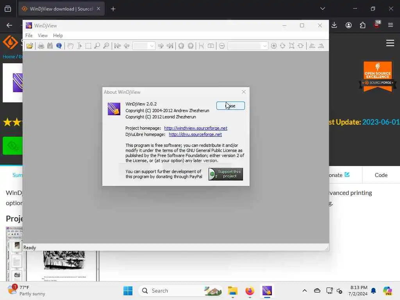This screenshot has height=300, width=400.
Task: Click the Find binoculars icon
Action: click(x=50, y=46)
